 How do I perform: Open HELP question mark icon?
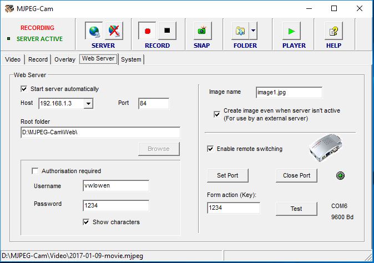[333, 31]
